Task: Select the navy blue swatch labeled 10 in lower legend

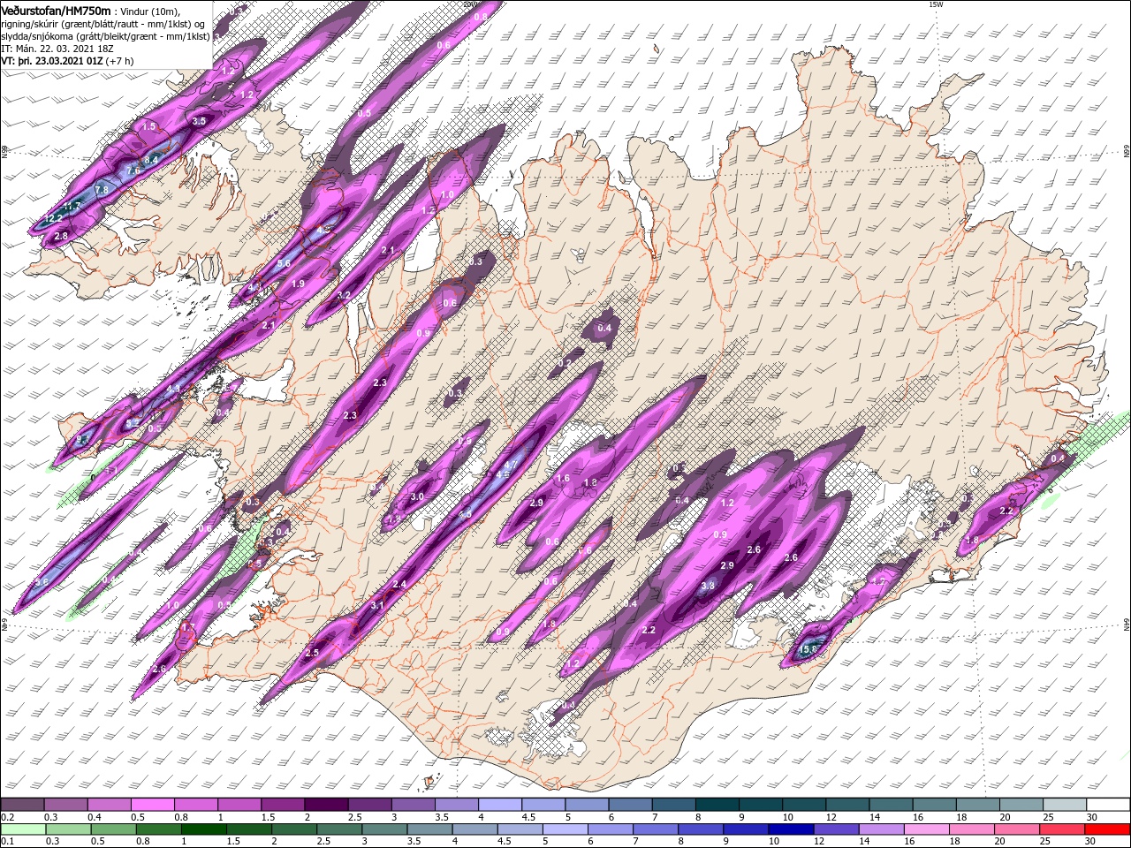Action: (791, 829)
